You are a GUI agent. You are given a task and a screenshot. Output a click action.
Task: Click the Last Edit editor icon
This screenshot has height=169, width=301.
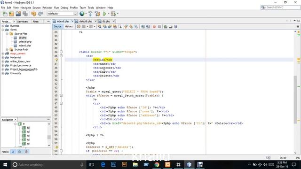[79, 27]
